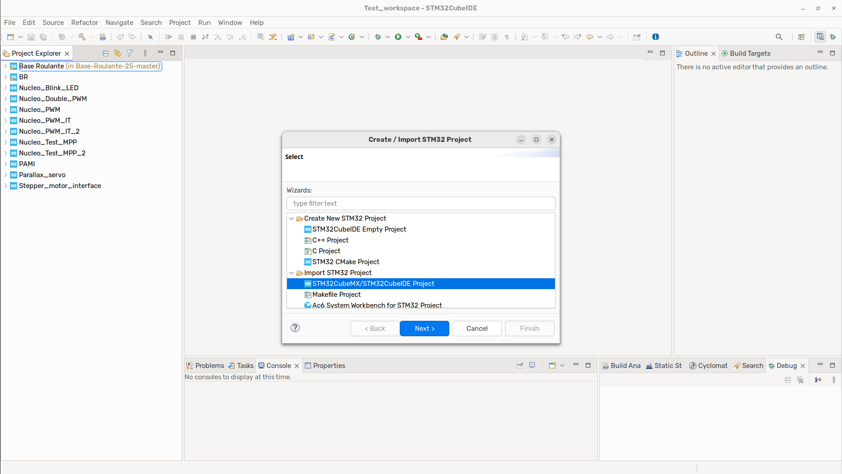Switch to the Problems tab
Image resolution: width=842 pixels, height=474 pixels.
tap(205, 366)
